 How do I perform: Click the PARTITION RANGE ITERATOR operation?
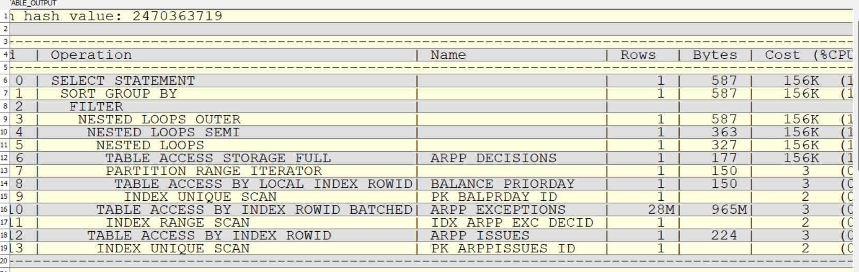[x=213, y=171]
